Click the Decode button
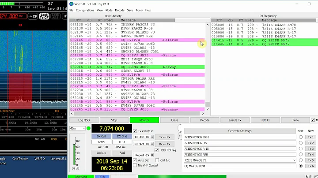Viewport: 318px width, 178px height. [204, 120]
